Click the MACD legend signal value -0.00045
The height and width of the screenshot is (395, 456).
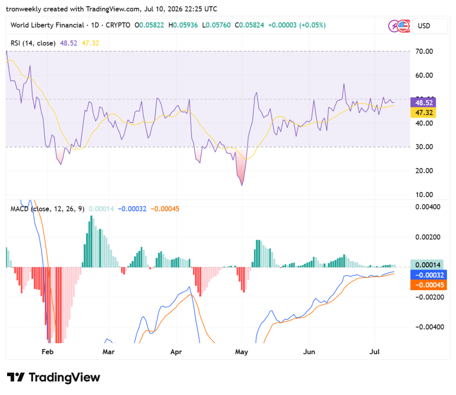point(165,209)
